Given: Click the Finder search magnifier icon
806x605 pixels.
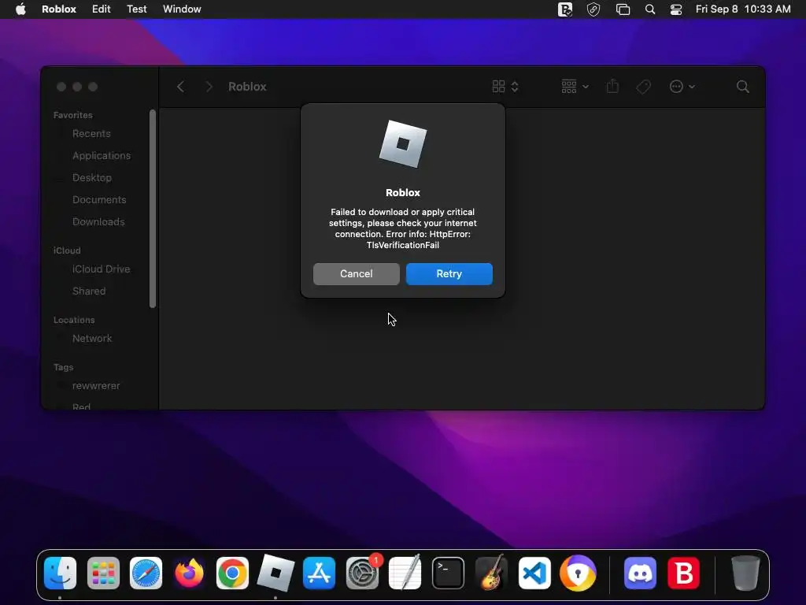Looking at the screenshot, I should (743, 87).
